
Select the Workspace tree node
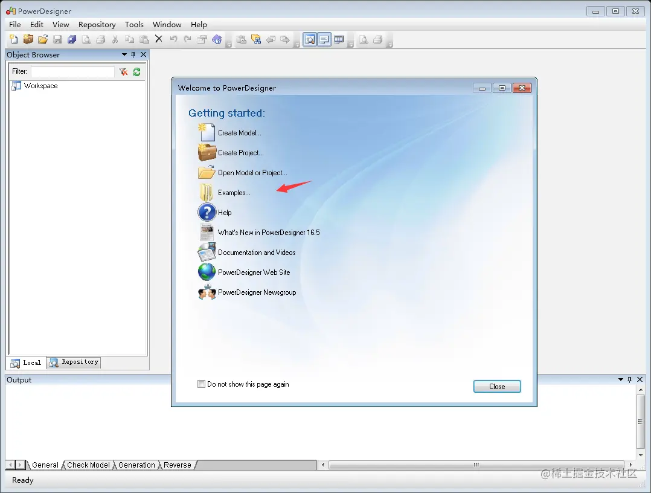(x=40, y=86)
